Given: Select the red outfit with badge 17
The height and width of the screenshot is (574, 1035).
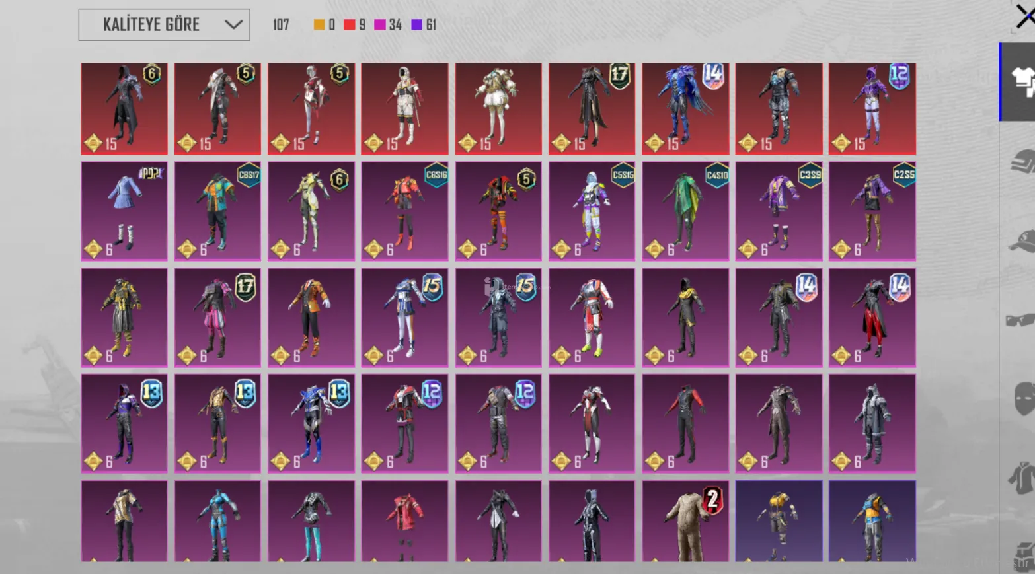Looking at the screenshot, I should pos(592,109).
